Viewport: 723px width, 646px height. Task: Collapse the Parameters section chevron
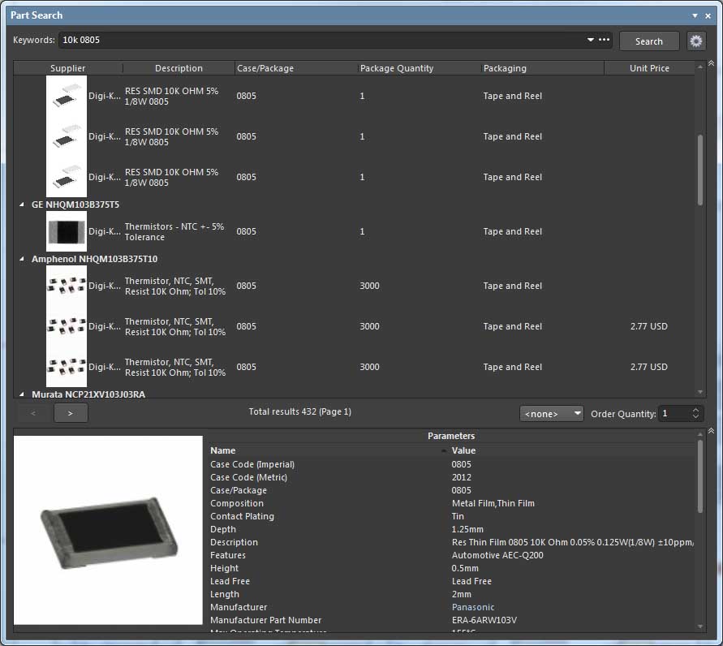(711, 431)
